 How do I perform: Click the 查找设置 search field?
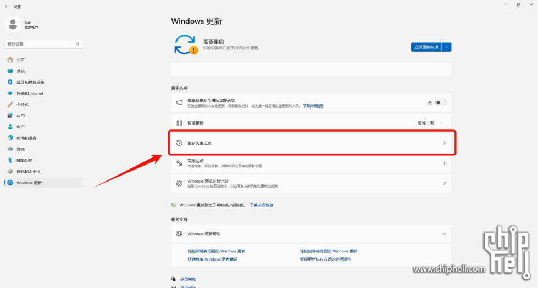click(43, 44)
